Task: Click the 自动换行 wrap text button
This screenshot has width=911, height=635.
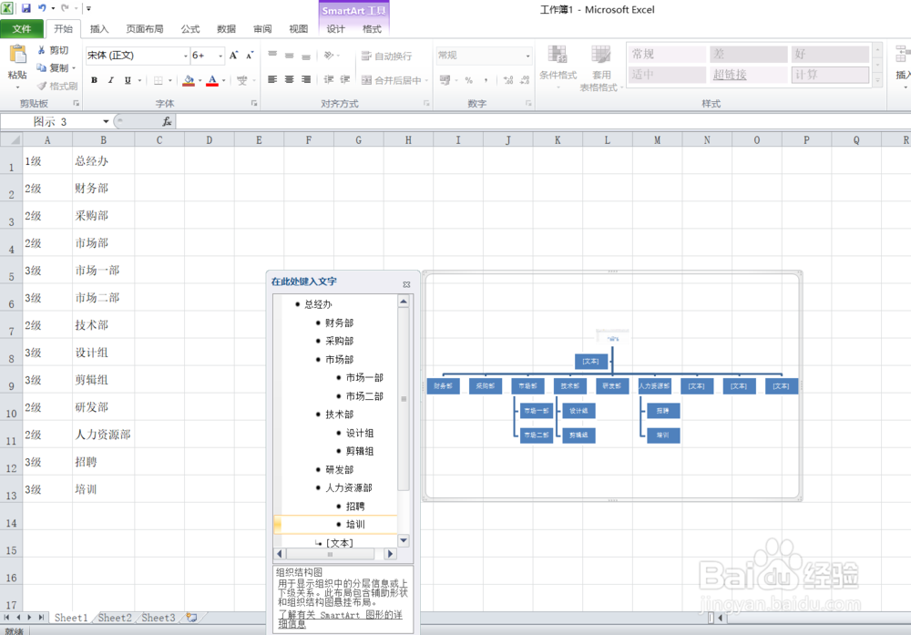Action: 386,56
